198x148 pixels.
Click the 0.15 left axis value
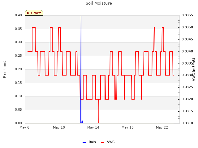tap(18, 83)
